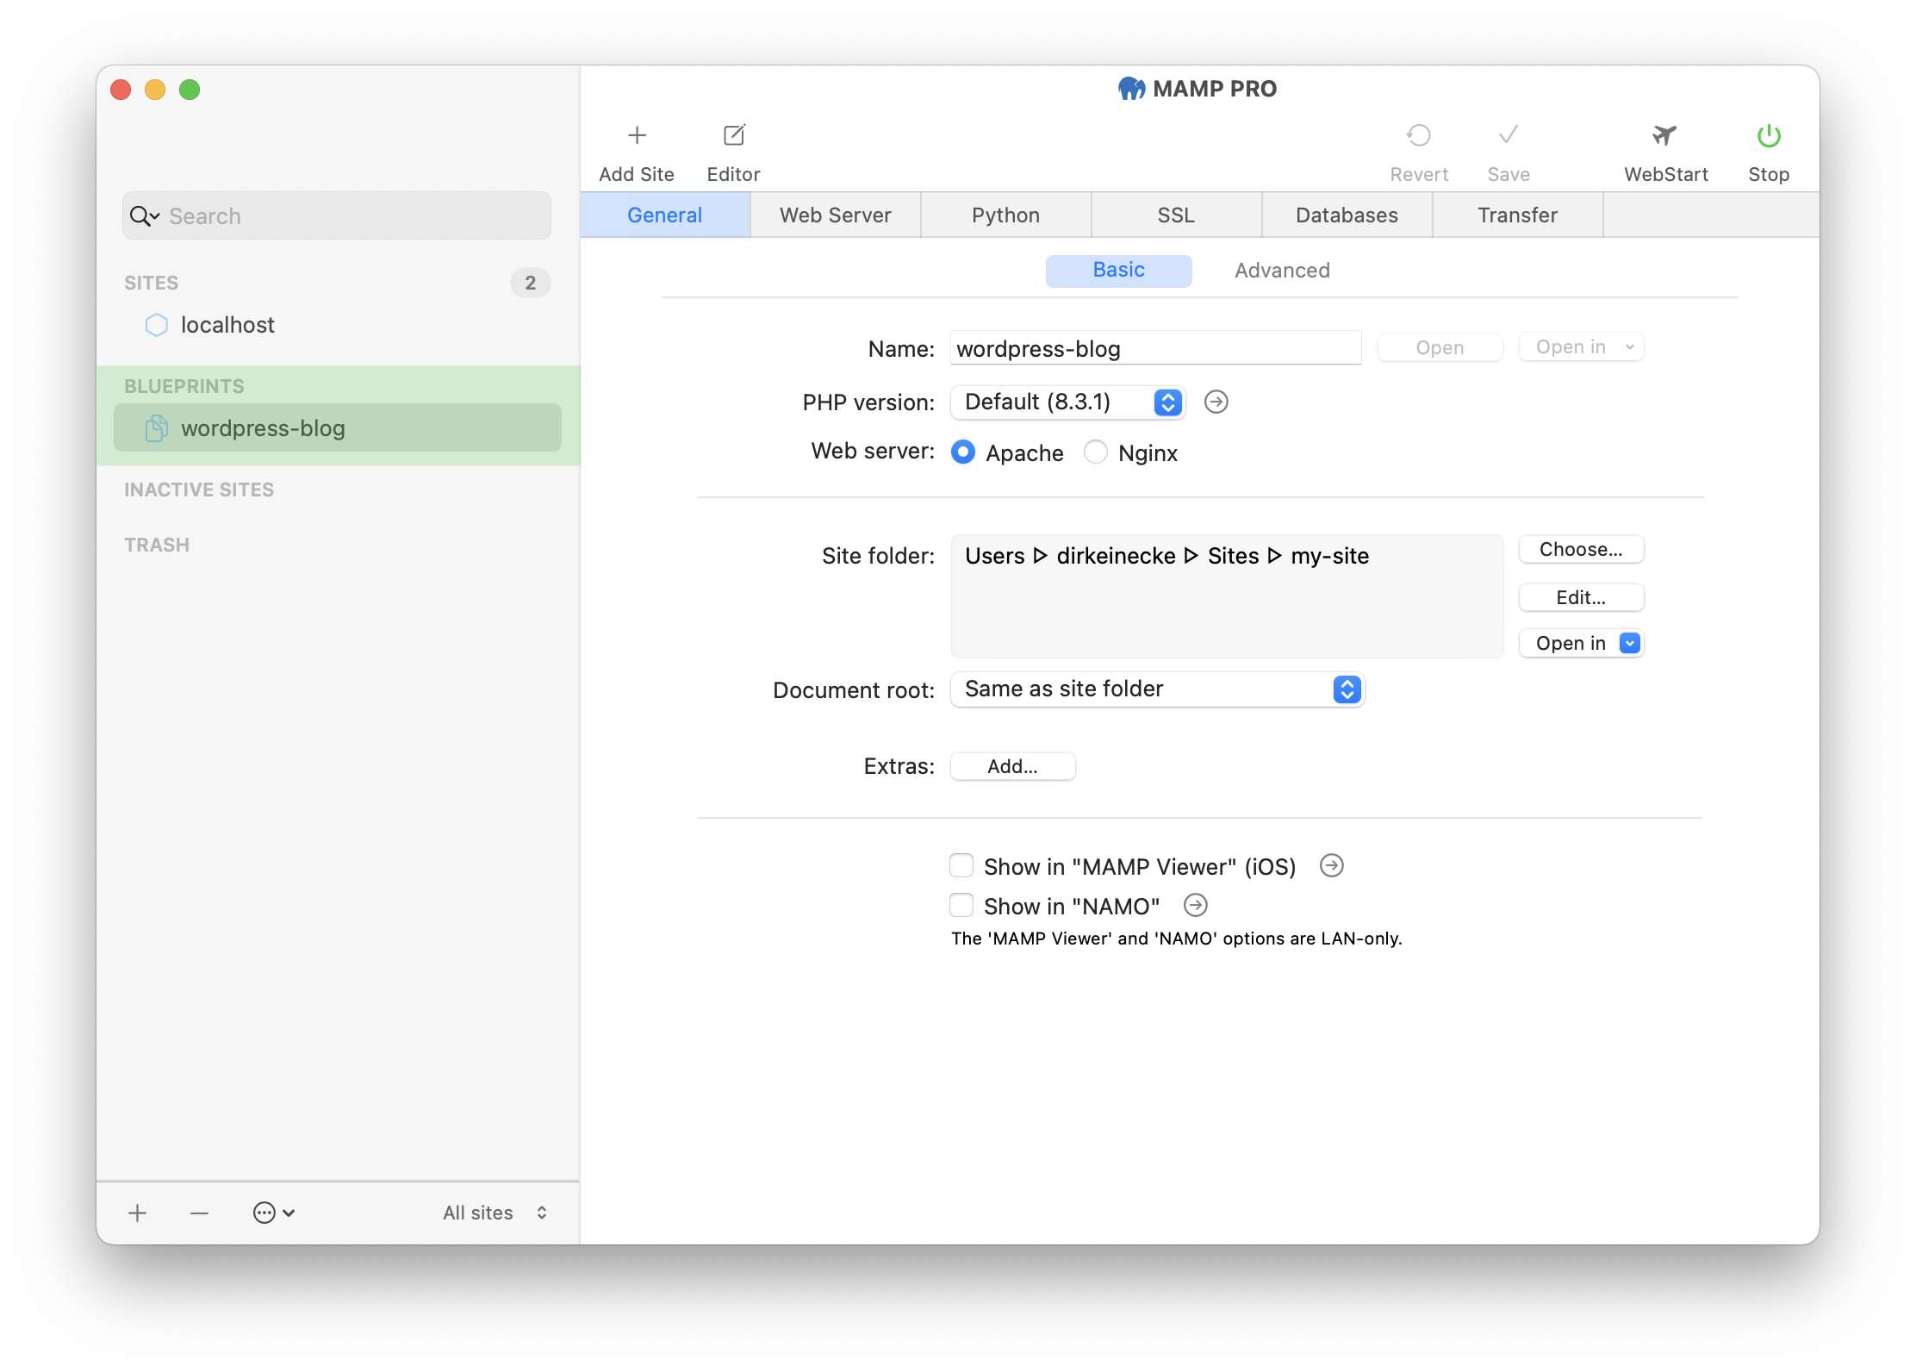The height and width of the screenshot is (1372, 1916).
Task: Open the PHP version dropdown
Action: point(1068,402)
